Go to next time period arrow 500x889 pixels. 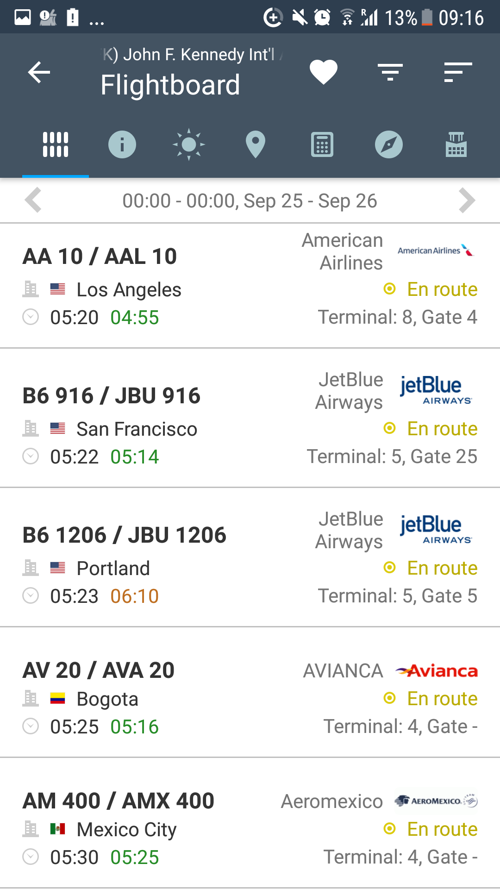point(467,200)
